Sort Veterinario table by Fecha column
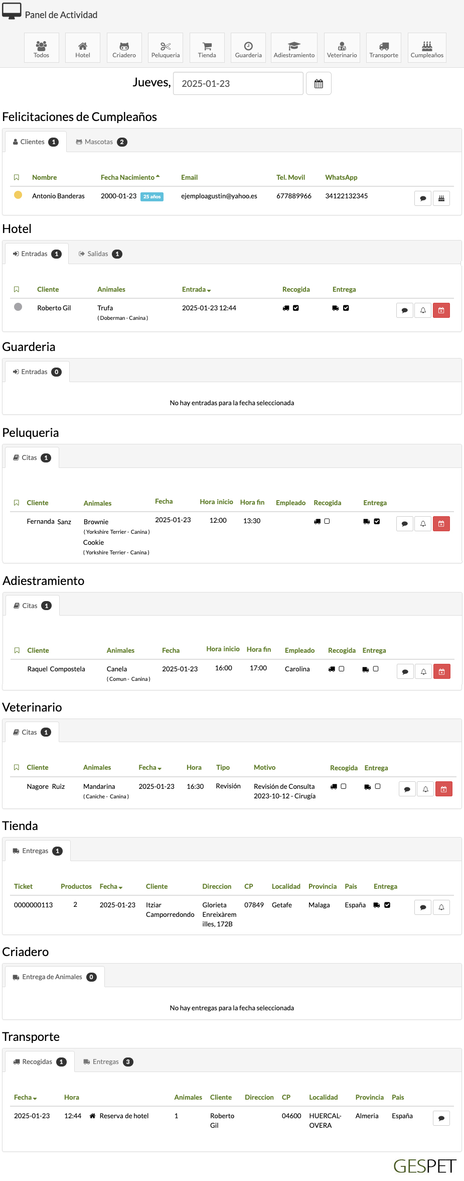 (150, 767)
